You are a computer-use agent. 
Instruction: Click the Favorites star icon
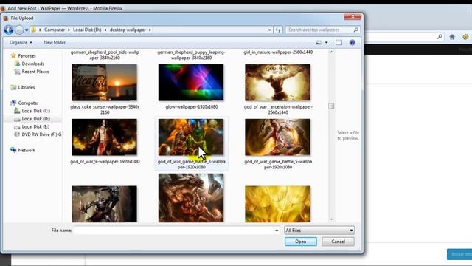13,55
